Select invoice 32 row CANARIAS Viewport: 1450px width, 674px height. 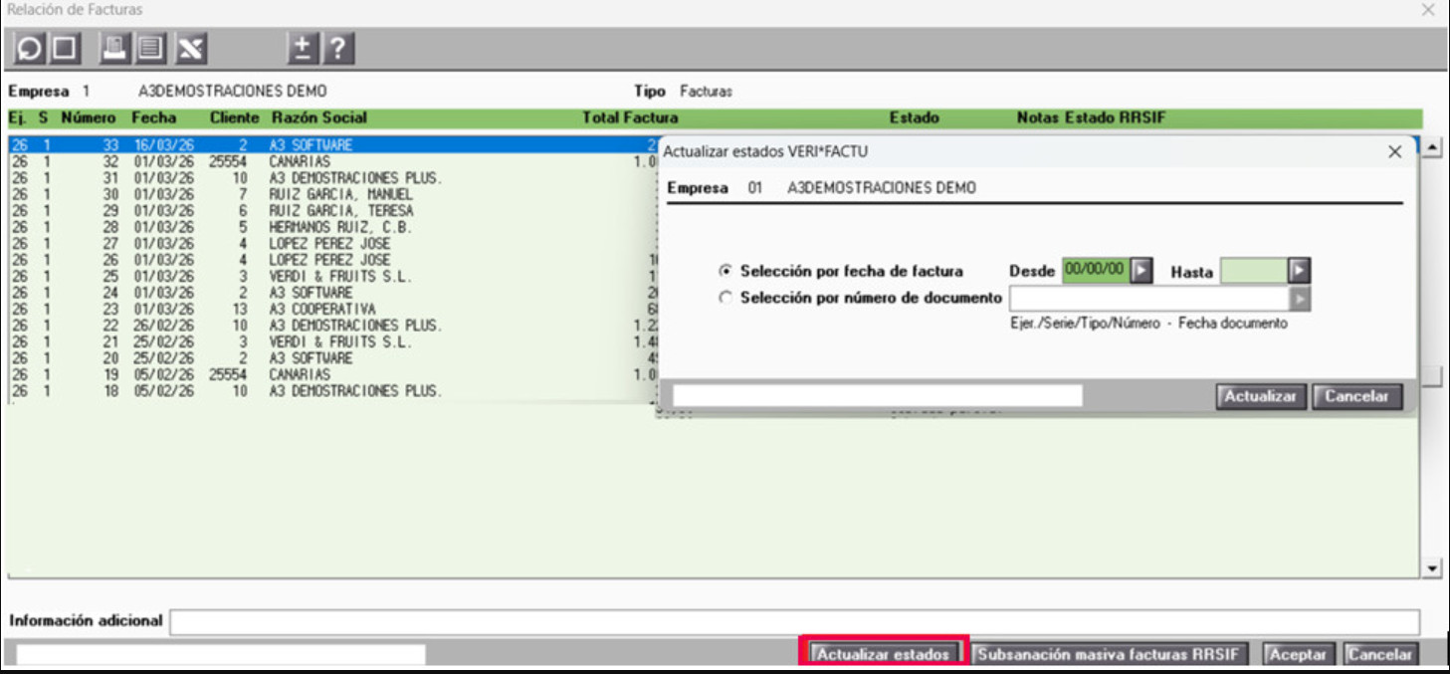331,161
